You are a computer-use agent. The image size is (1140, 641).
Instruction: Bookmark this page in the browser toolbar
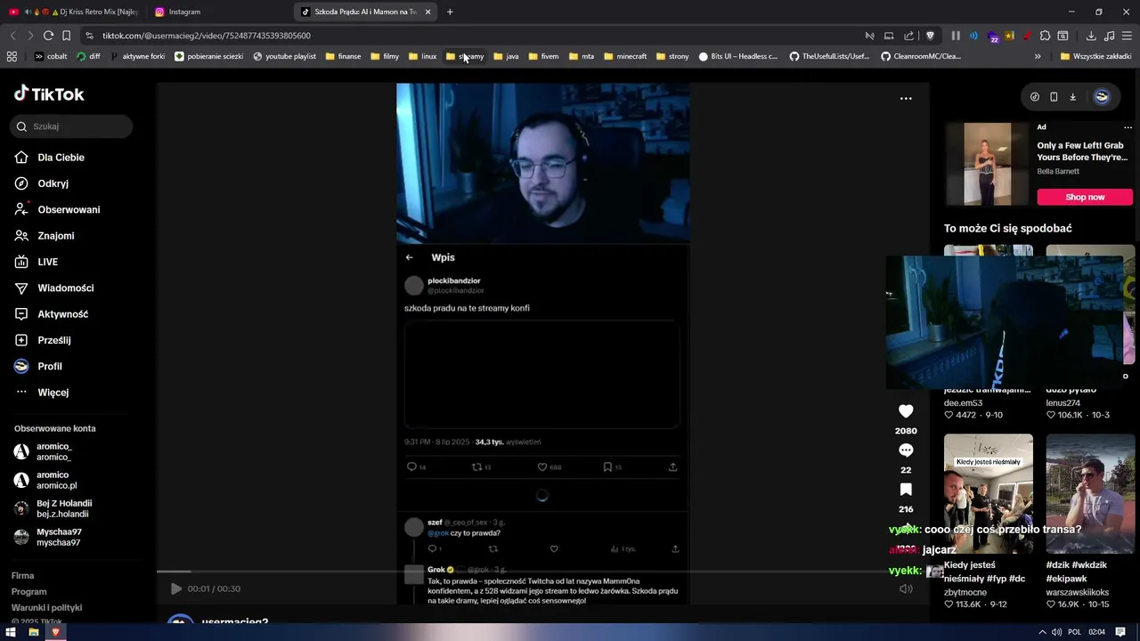(x=66, y=36)
